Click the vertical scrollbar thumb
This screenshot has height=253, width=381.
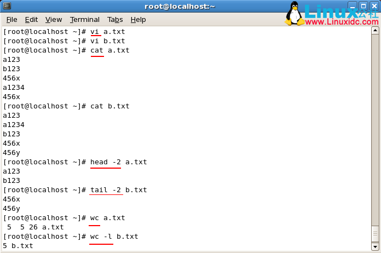pos(375,234)
